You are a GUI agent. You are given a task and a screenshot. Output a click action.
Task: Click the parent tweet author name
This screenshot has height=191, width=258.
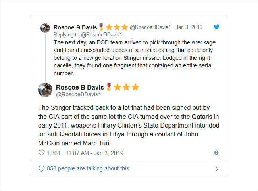75,27
